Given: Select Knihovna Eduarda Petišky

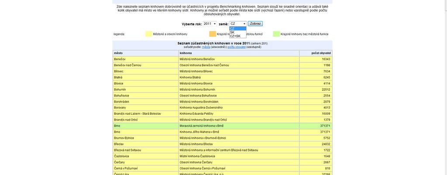Looking at the screenshot, I should [x=239, y=114].
